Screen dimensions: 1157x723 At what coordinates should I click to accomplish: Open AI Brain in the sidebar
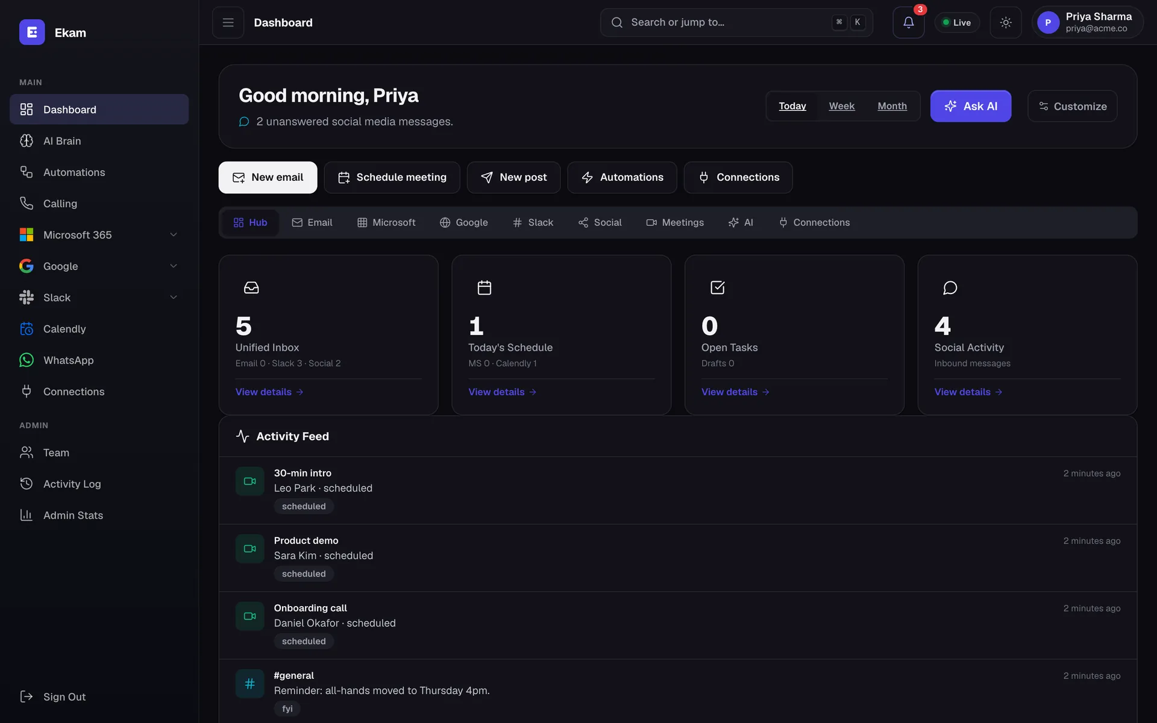99,141
